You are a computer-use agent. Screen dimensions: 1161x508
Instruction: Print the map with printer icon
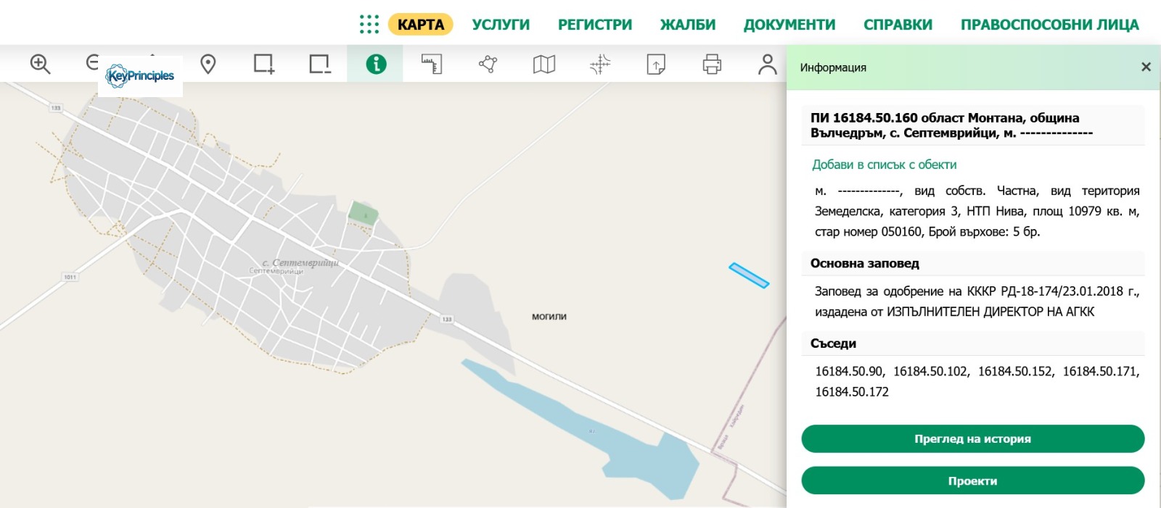click(x=712, y=64)
